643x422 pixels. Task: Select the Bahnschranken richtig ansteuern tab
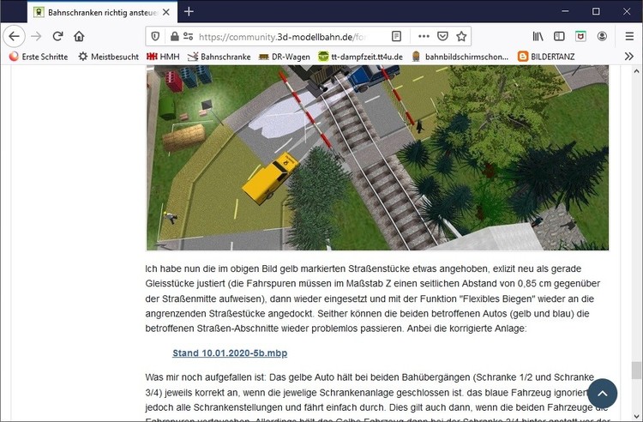tap(103, 12)
